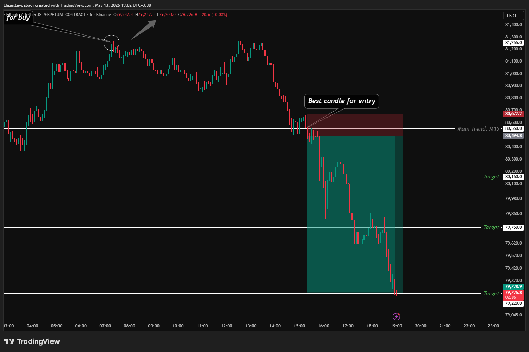The width and height of the screenshot is (529, 352).
Task: Select the green profit zone of the short position
Action: point(355,214)
